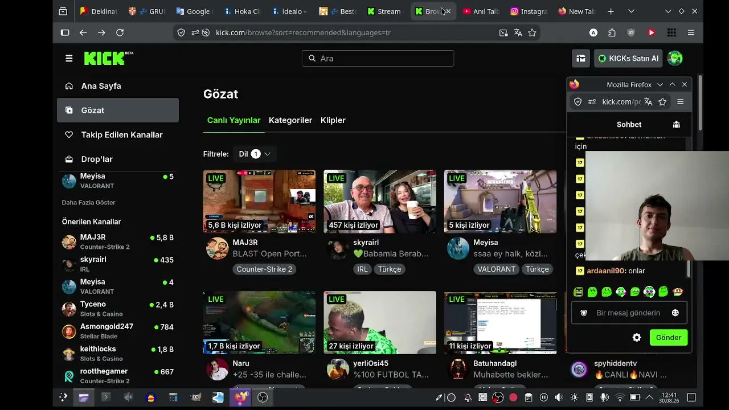Open Gözat in the sidebar
Viewport: 729px width, 410px height.
[118, 110]
